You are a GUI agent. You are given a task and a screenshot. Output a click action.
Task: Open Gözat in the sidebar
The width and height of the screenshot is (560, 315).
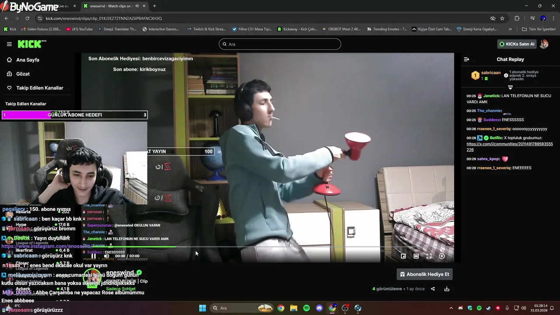23,74
